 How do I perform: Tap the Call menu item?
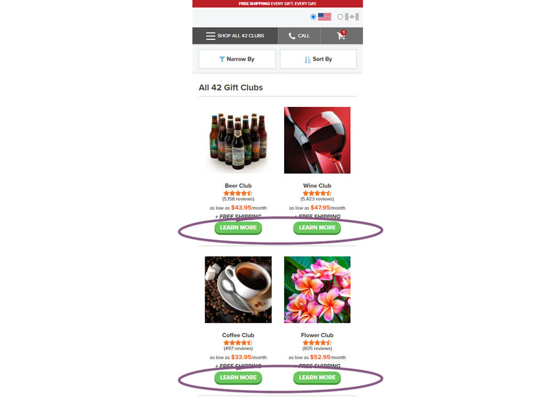pos(299,36)
